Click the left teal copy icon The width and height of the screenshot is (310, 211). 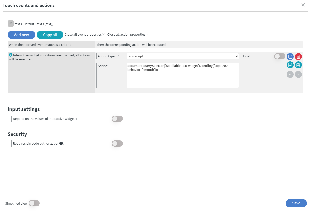[x=290, y=65]
